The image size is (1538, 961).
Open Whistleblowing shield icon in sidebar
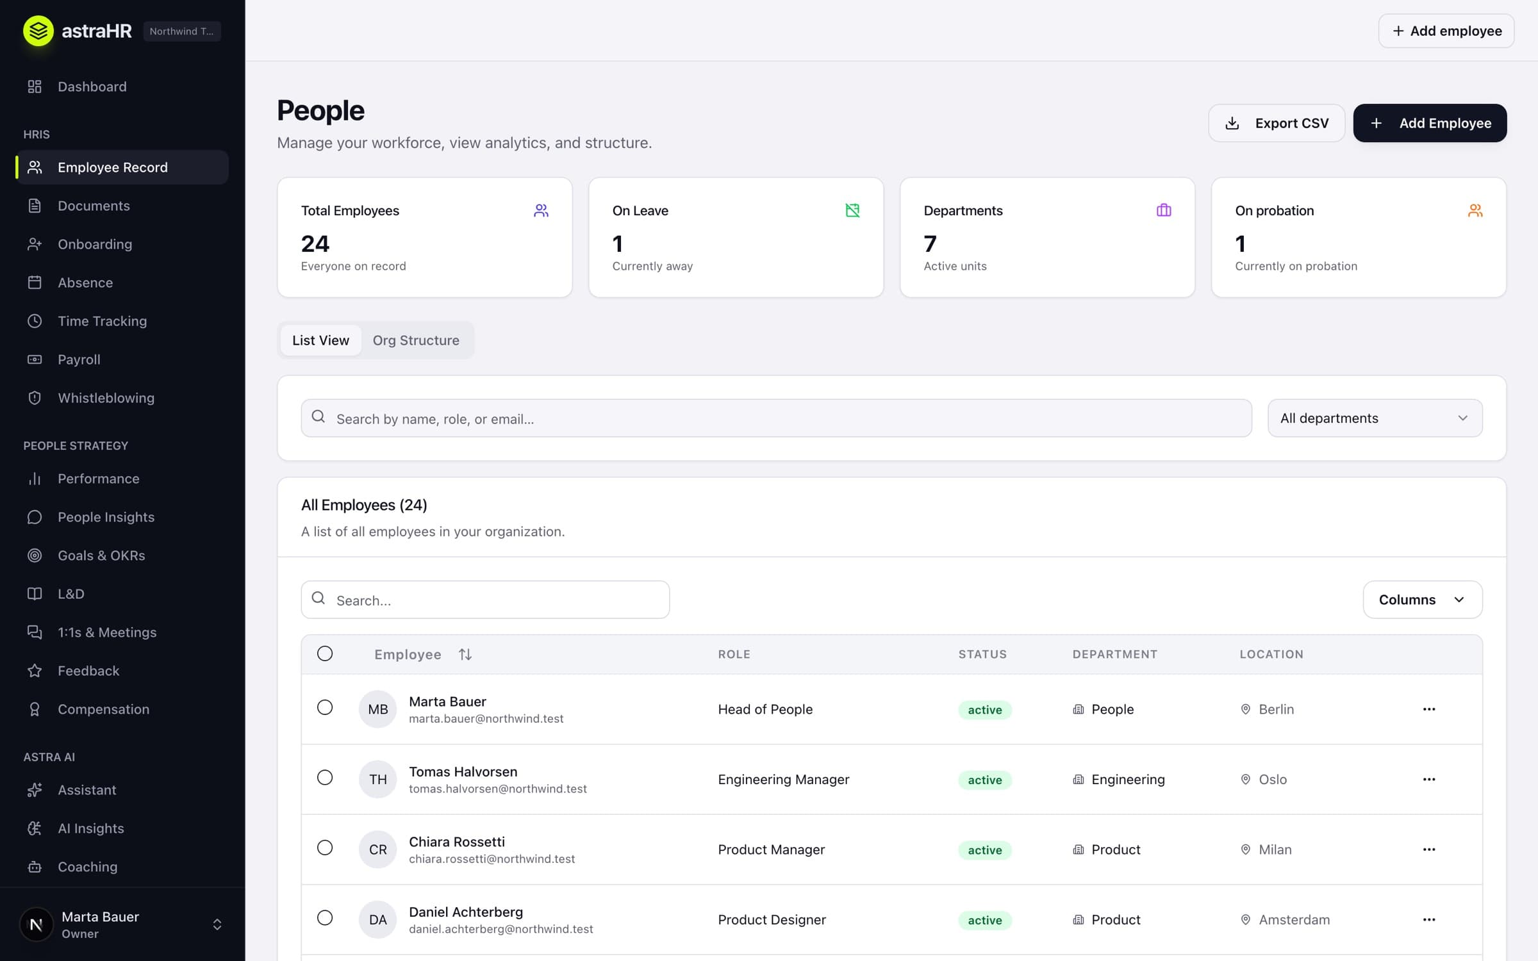[35, 398]
